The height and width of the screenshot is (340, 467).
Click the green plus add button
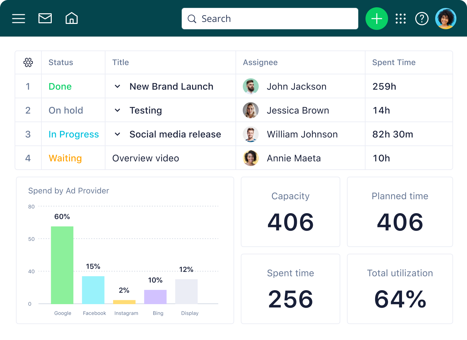(x=376, y=19)
